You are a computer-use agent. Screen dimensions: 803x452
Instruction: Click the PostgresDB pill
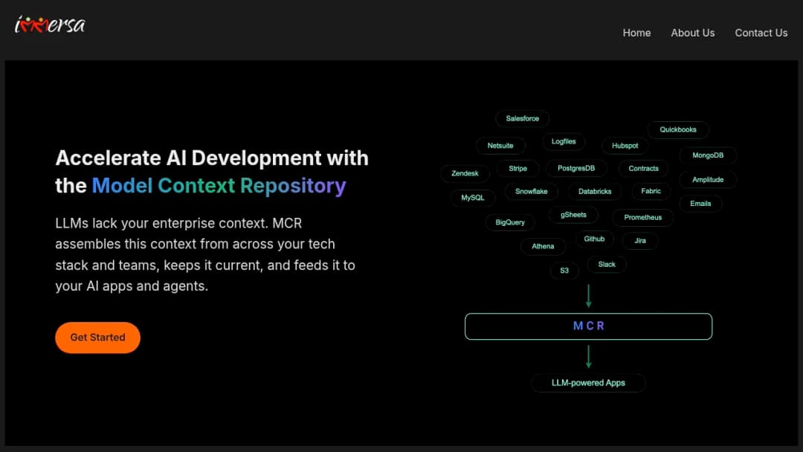(x=576, y=168)
